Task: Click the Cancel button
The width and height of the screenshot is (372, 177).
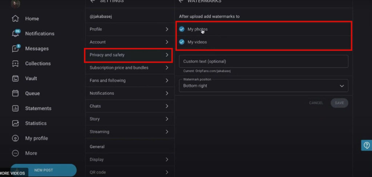Action: [x=316, y=103]
